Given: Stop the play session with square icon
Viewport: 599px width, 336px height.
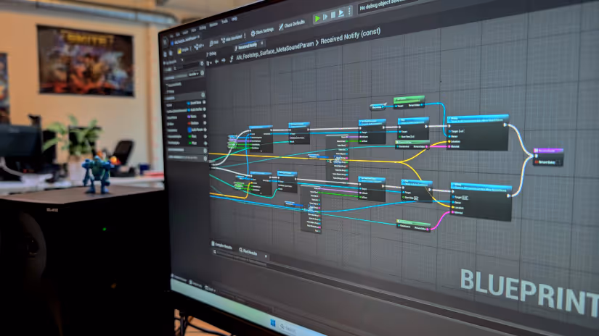Looking at the screenshot, I should 333,15.
